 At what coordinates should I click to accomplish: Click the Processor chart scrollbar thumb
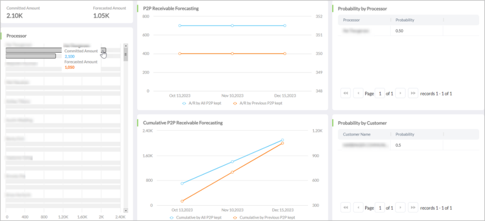[126, 55]
